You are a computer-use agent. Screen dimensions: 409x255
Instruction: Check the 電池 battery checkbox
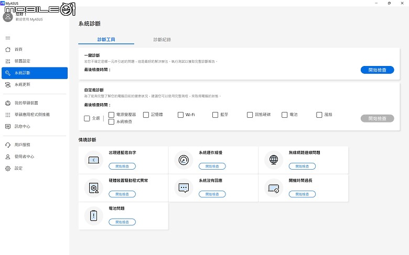point(285,115)
